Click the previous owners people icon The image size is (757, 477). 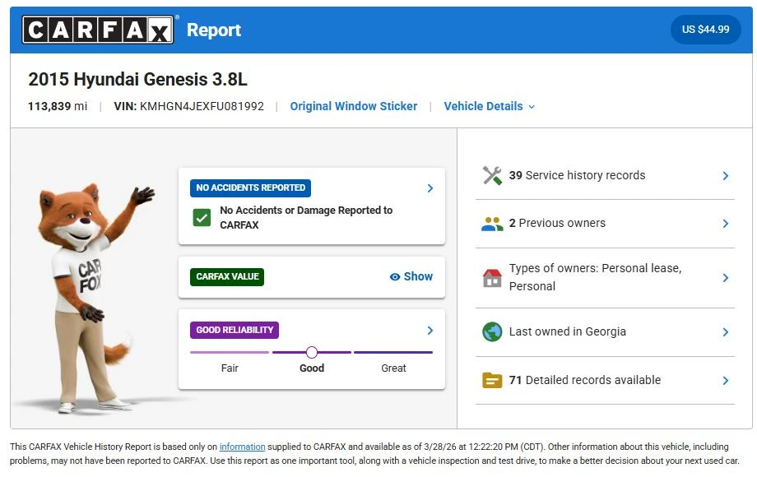[x=492, y=224]
